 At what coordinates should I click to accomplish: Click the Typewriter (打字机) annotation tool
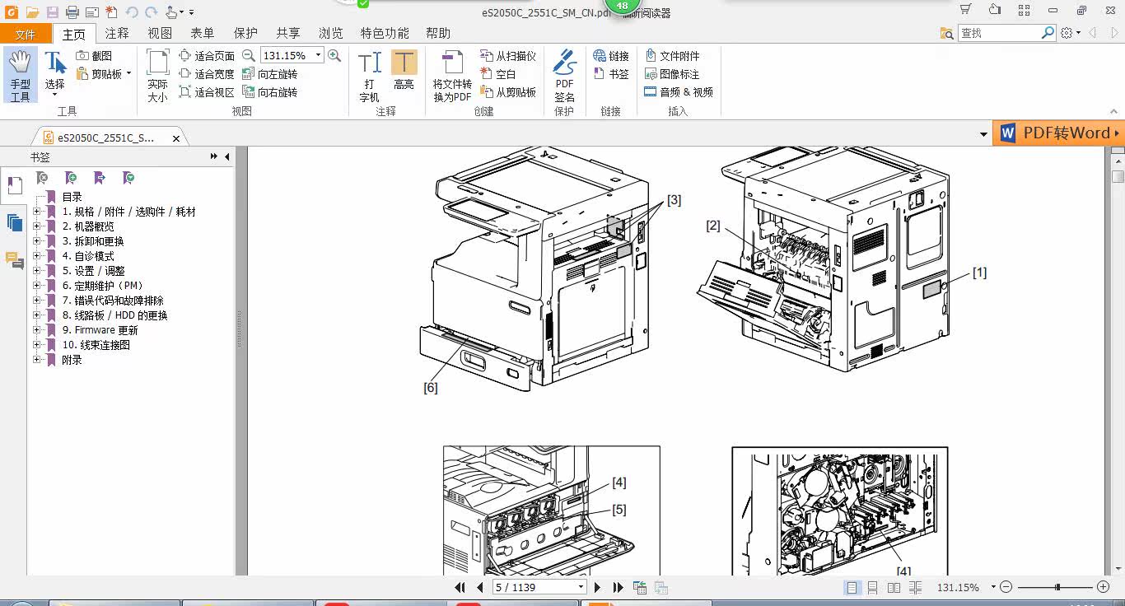369,74
